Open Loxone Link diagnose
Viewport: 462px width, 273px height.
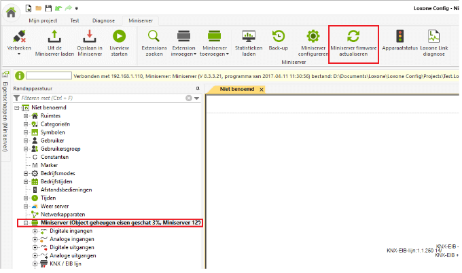tap(433, 37)
